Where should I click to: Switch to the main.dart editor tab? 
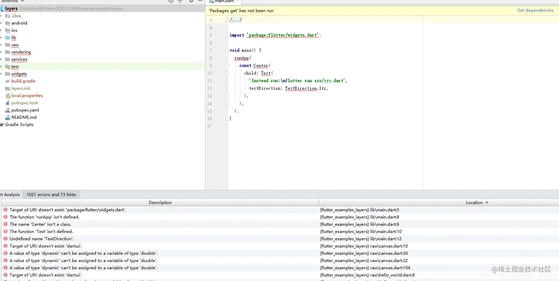click(x=224, y=1)
